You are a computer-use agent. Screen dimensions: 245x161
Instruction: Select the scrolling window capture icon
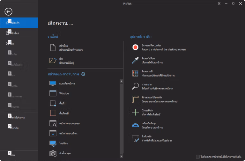53,133
